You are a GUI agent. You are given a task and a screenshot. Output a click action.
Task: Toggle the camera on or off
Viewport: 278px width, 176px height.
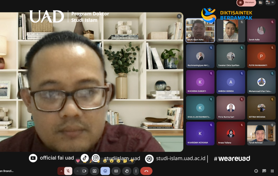[84, 171]
